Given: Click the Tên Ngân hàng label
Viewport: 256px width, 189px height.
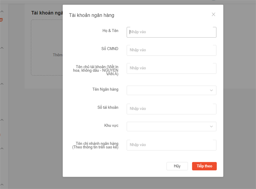Looking at the screenshot, I should point(105,89).
